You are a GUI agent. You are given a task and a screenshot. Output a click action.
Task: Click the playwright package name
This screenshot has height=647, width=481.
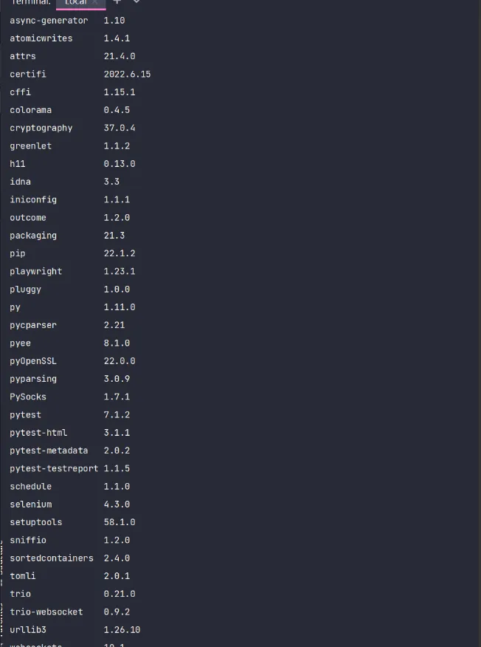pyautogui.click(x=35, y=271)
